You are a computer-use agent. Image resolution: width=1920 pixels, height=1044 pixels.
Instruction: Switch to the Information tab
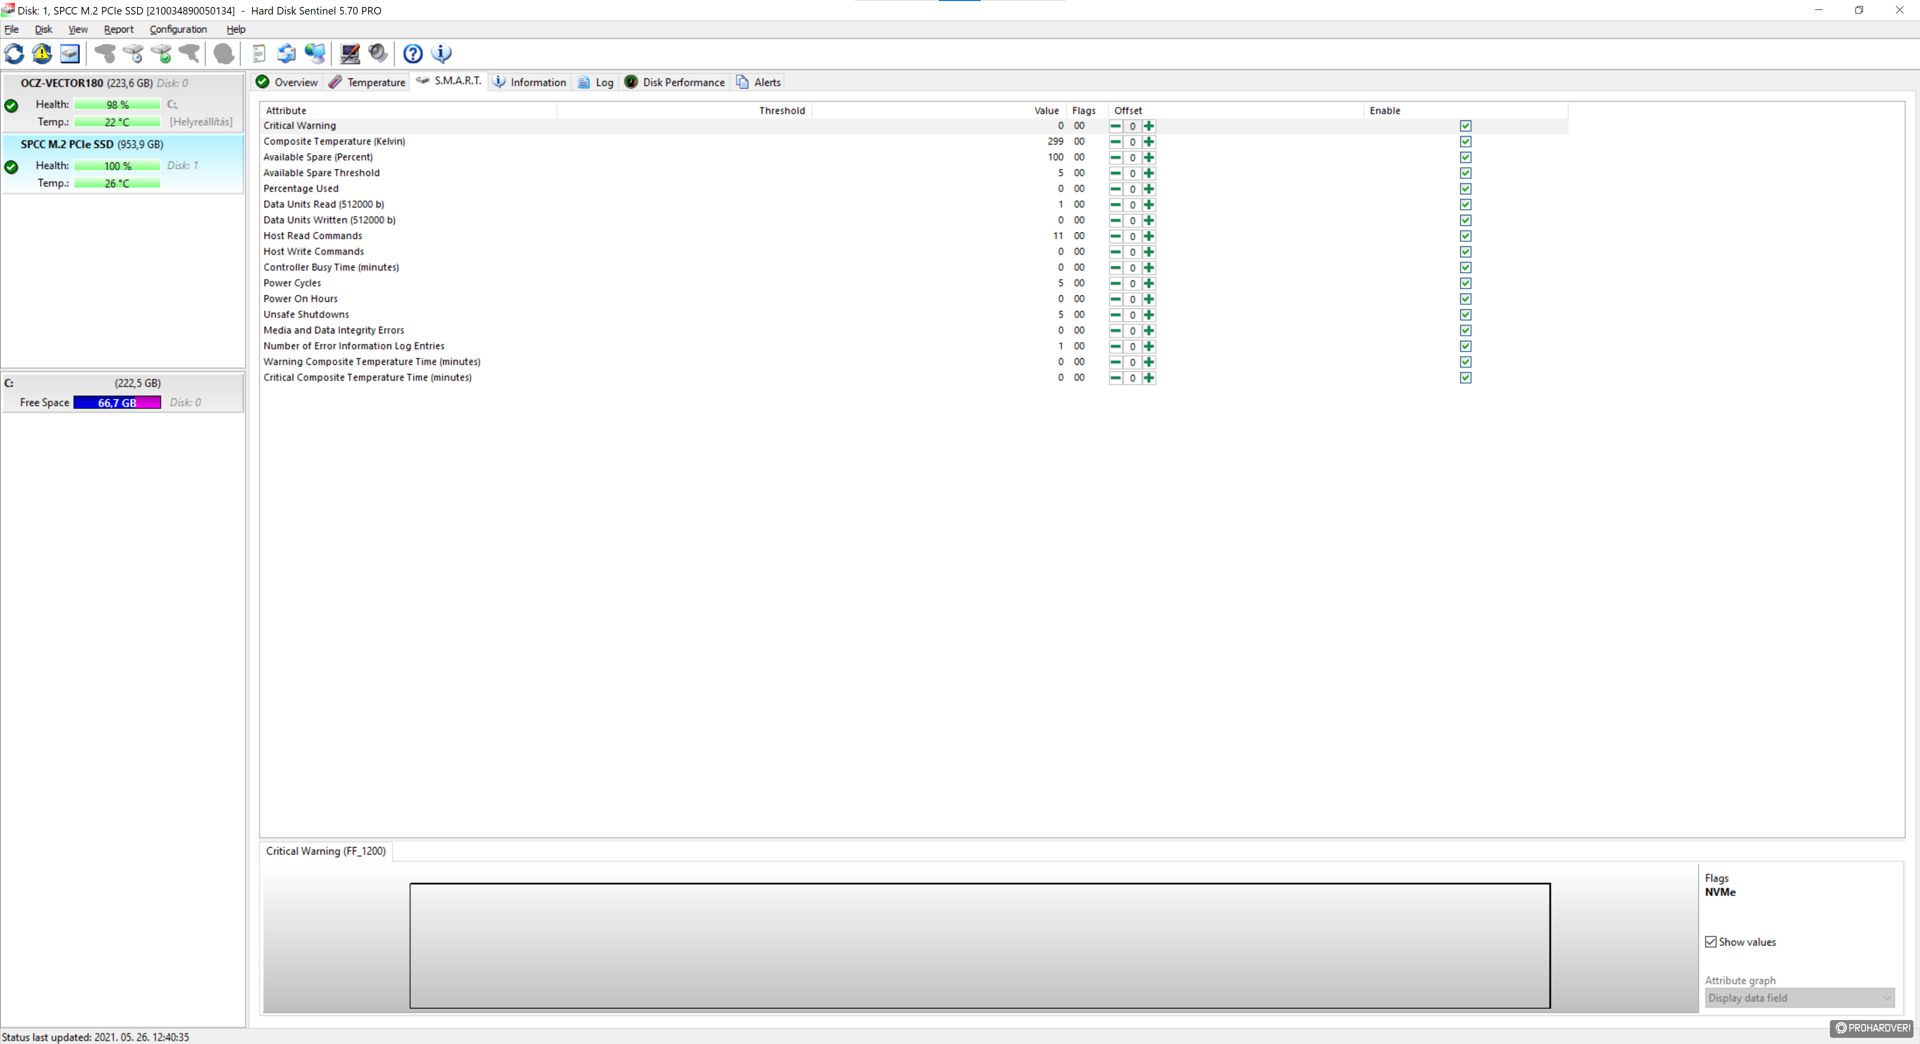[x=530, y=82]
